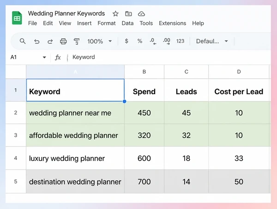Open the Data menu
The height and width of the screenshot is (209, 277).
127,23
